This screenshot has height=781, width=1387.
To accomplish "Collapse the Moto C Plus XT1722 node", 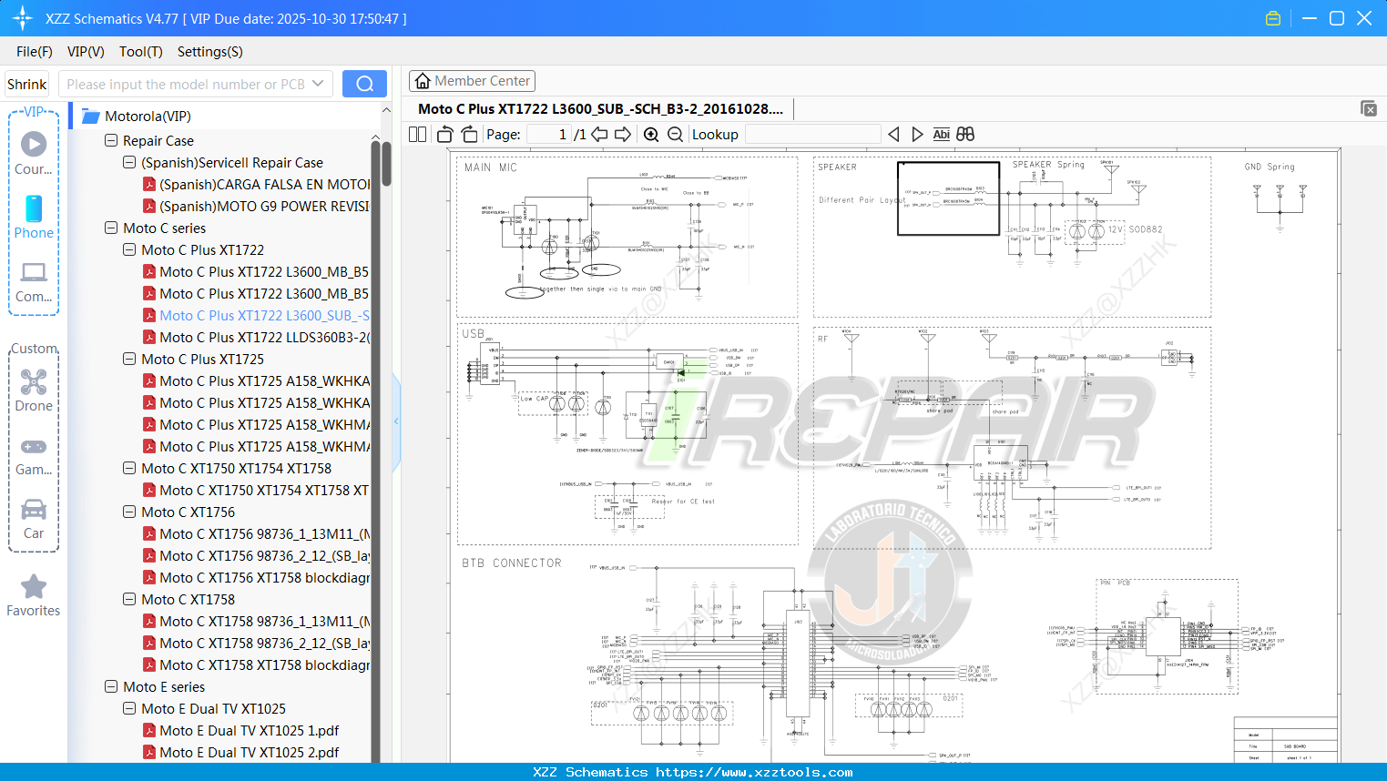I will tap(129, 249).
